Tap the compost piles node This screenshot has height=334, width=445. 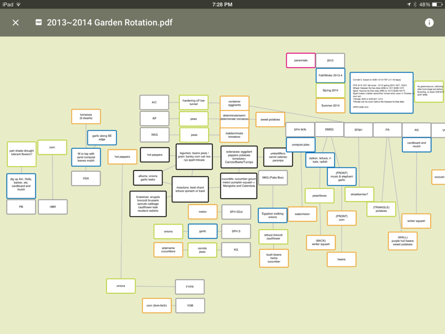tap(300, 145)
